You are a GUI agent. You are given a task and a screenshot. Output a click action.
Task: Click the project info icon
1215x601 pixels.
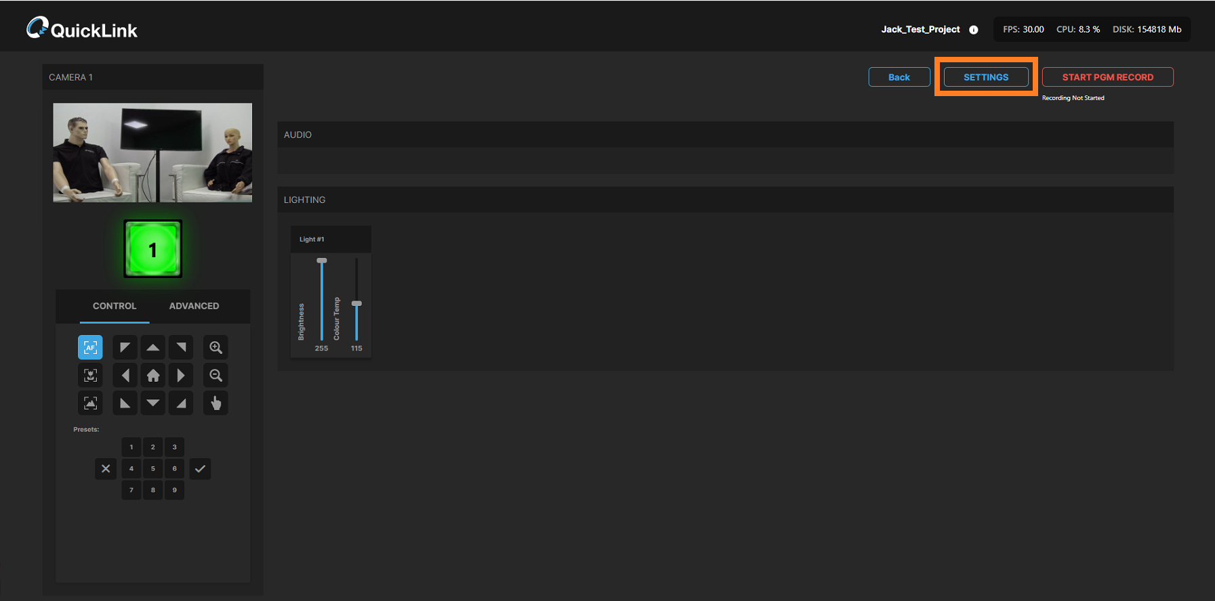[x=974, y=30]
